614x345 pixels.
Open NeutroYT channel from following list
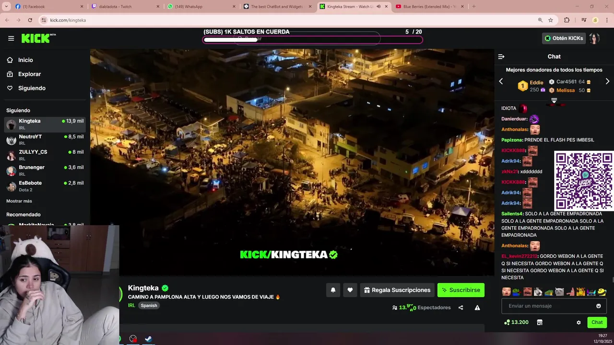[x=45, y=139]
